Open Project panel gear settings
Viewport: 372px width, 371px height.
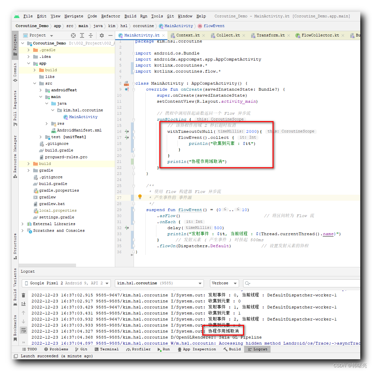click(x=102, y=35)
